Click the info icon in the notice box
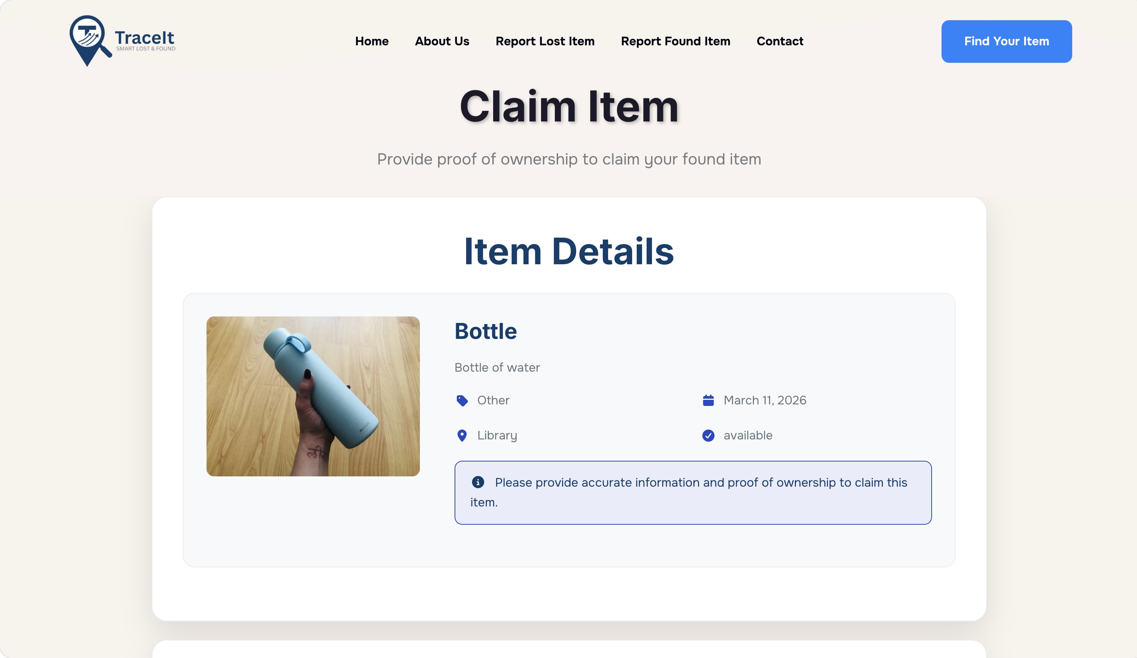The width and height of the screenshot is (1137, 658). 478,482
